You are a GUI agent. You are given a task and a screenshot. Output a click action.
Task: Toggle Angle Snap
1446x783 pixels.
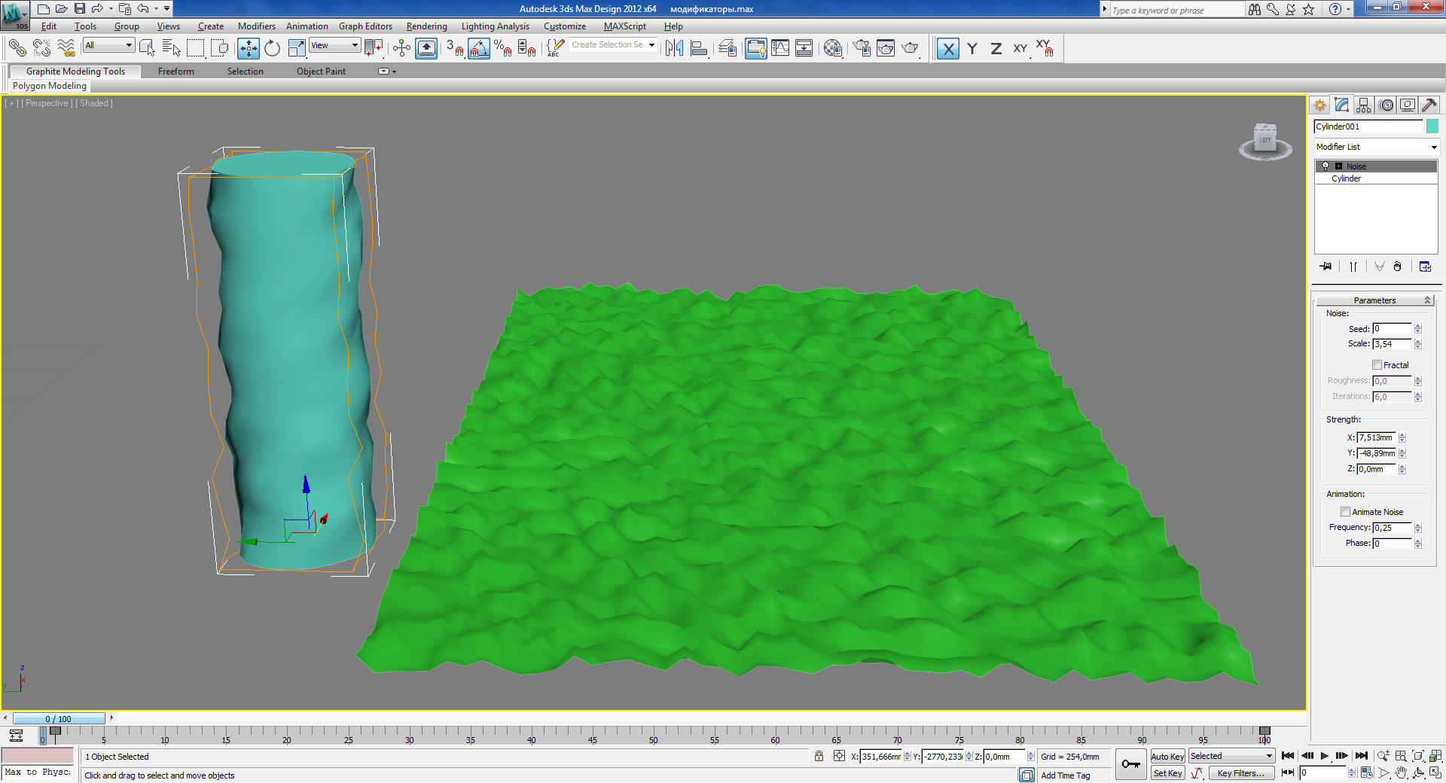coord(479,48)
